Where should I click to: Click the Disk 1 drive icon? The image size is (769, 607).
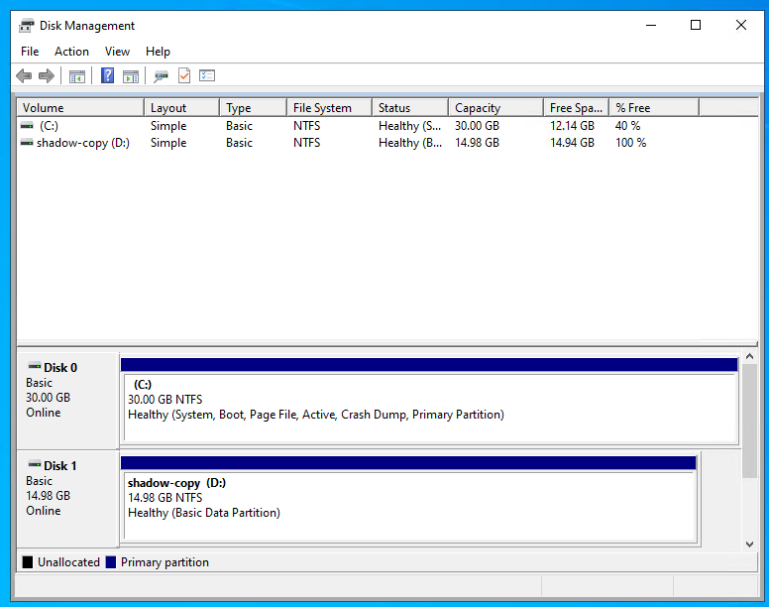[x=35, y=464]
